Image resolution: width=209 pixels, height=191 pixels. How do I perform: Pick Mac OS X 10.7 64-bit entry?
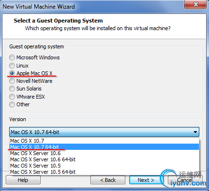tap(104, 147)
